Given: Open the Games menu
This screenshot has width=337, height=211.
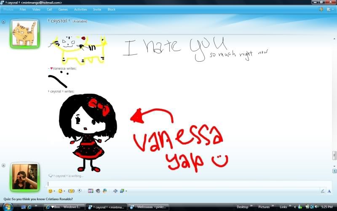Looking at the screenshot, I should (63, 9).
